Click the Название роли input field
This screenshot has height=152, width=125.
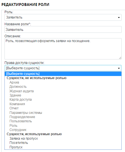coord(63,29)
